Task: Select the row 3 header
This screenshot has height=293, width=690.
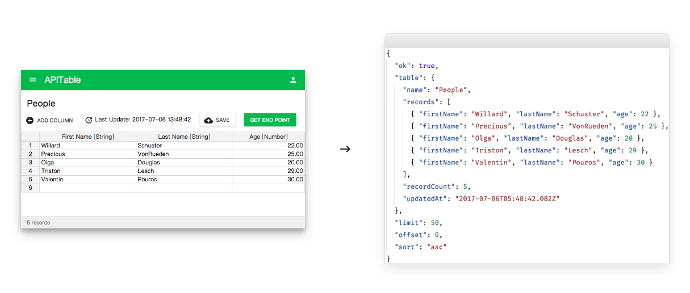Action: coord(31,163)
